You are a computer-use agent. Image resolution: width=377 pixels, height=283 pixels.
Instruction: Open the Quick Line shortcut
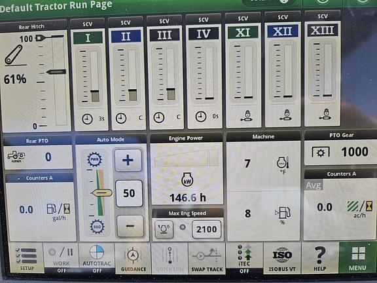pyautogui.click(x=170, y=258)
